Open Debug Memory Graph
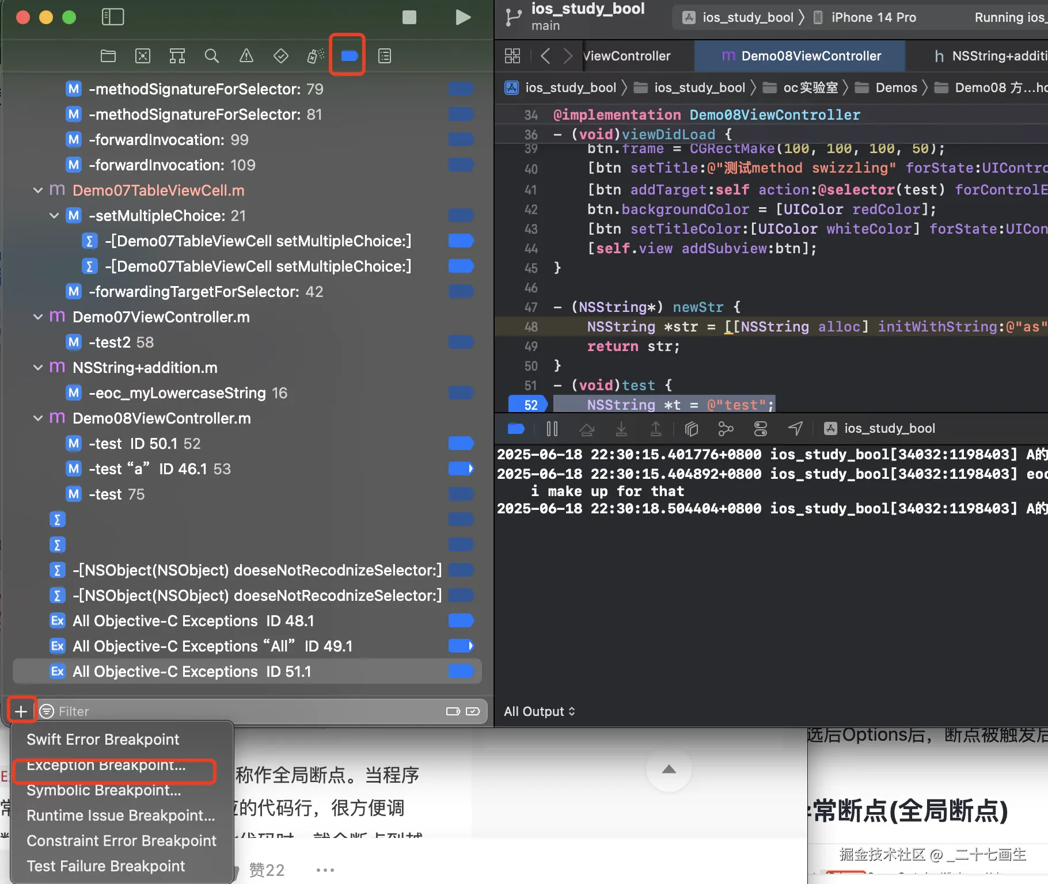The height and width of the screenshot is (884, 1048). (x=726, y=428)
